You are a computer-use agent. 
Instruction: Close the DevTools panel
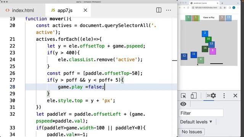(235, 96)
